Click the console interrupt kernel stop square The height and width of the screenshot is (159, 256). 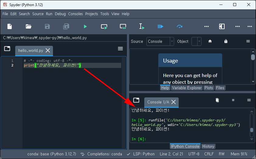click(233, 100)
